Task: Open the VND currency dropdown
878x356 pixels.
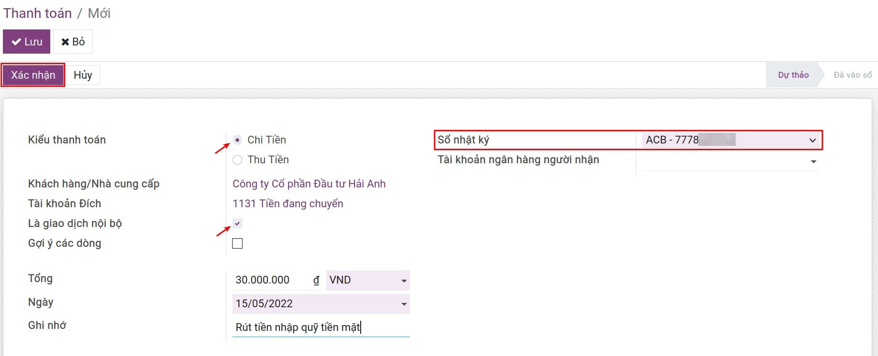Action: [x=367, y=280]
